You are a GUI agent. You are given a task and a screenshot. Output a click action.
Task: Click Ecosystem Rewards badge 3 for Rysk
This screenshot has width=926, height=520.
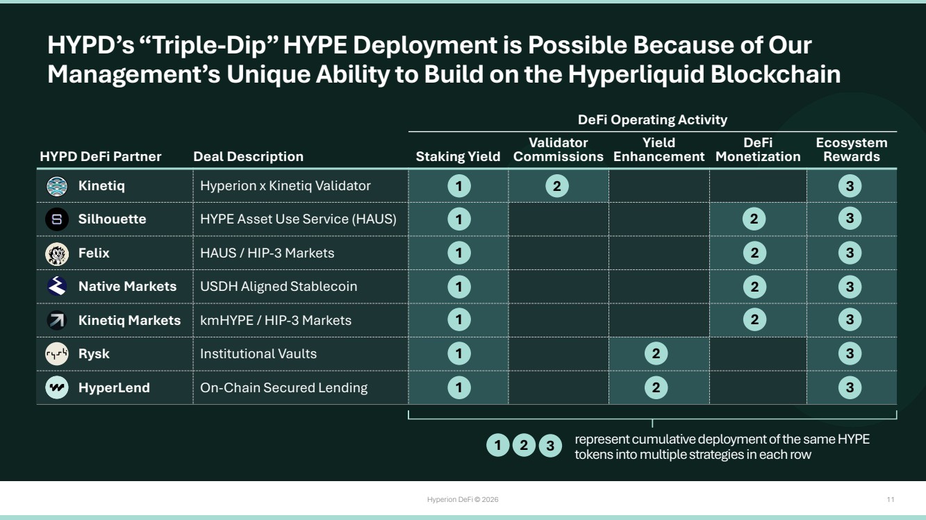[x=850, y=353]
